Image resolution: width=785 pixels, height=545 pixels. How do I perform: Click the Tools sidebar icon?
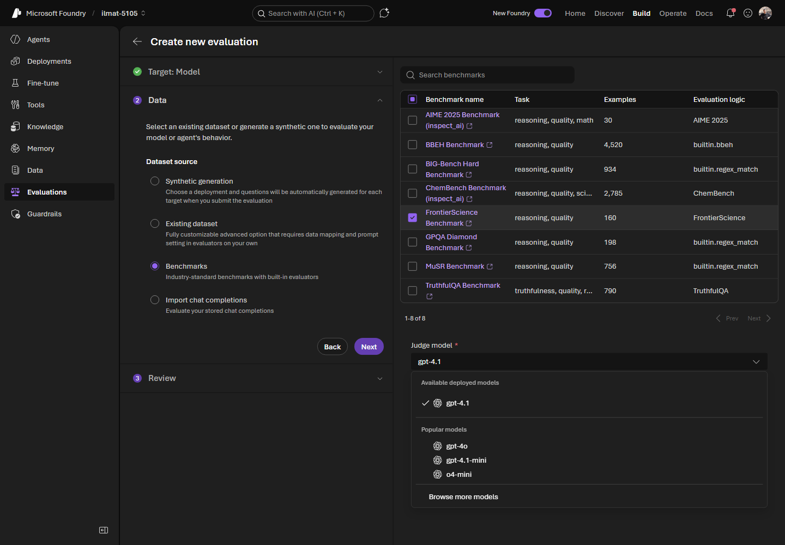pos(15,105)
